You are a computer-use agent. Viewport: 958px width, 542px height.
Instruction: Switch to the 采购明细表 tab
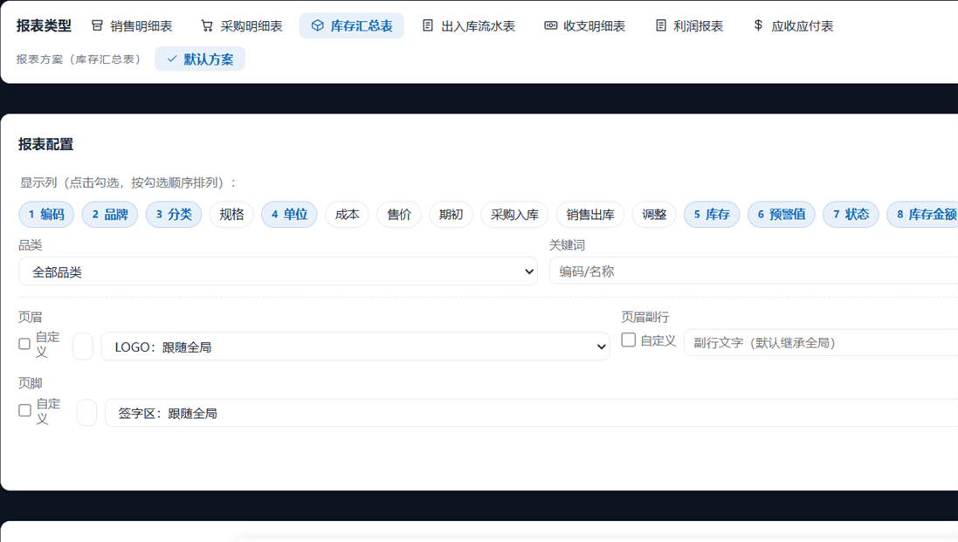pos(242,25)
